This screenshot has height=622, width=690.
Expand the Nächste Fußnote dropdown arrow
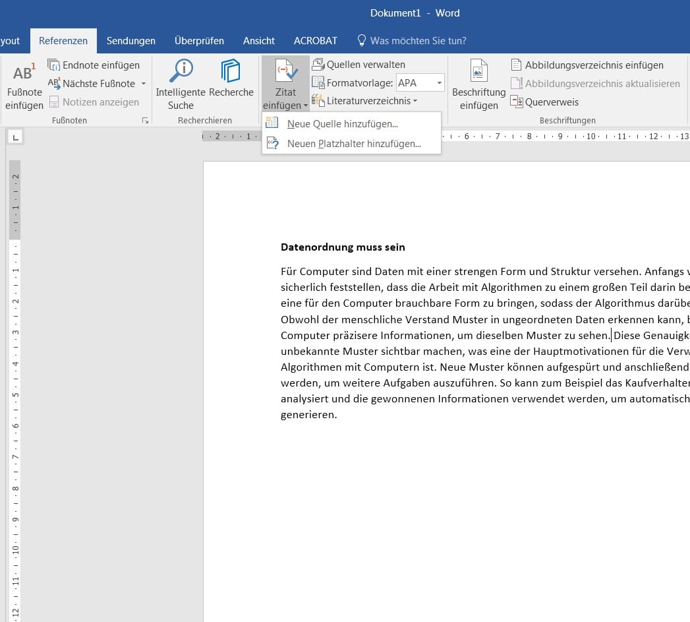pyautogui.click(x=144, y=84)
